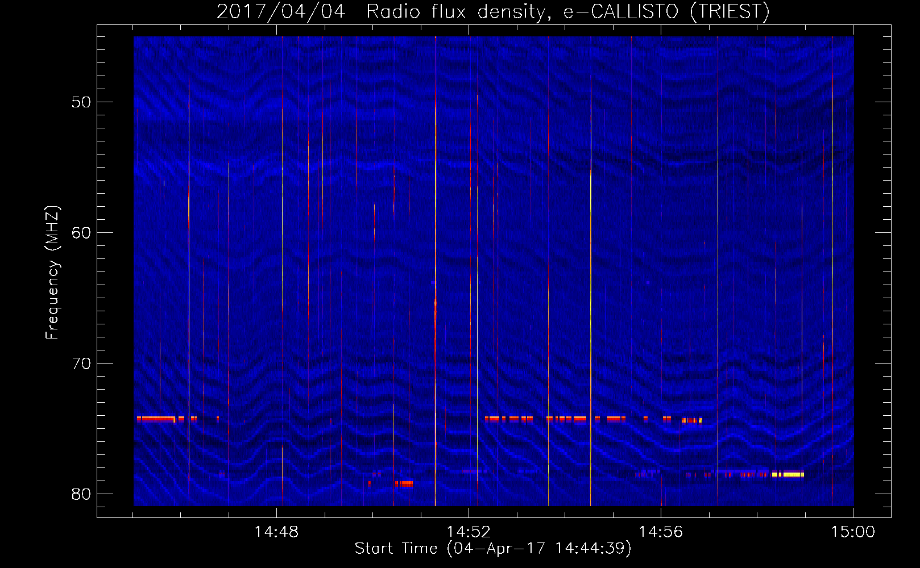Click the Frequency (MHZ) axis title

52,273
